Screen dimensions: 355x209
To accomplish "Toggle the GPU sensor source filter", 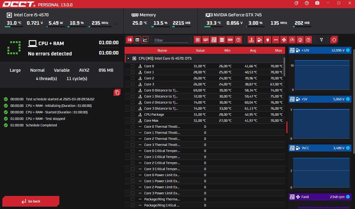I will (206, 40).
